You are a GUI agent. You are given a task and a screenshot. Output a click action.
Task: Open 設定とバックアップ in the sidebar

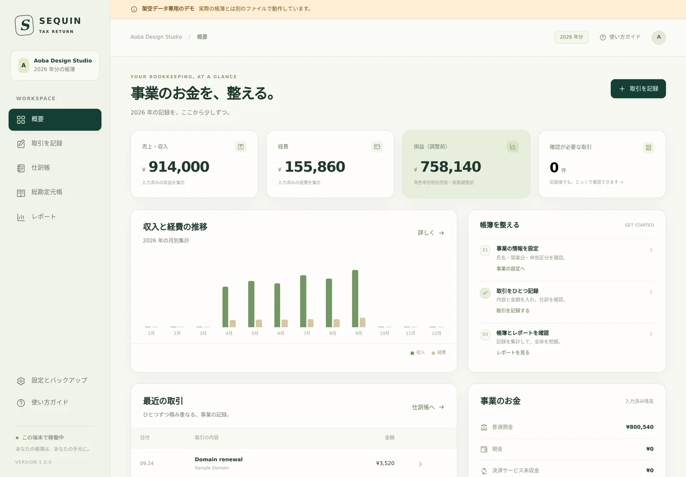coord(55,381)
